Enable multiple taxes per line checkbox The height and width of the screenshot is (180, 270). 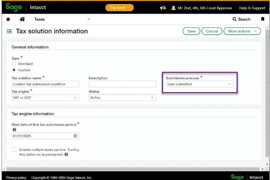(14, 149)
